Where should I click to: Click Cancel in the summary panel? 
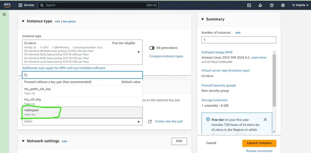pos(211,143)
